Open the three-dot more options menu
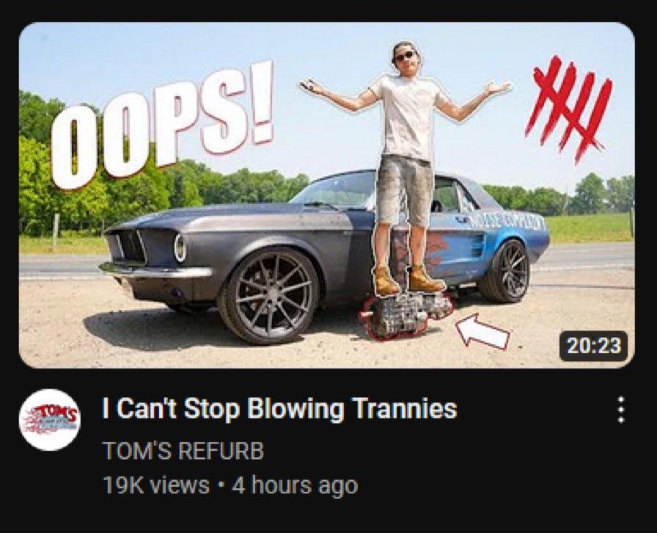Viewport: 657px width, 533px height. point(621,410)
